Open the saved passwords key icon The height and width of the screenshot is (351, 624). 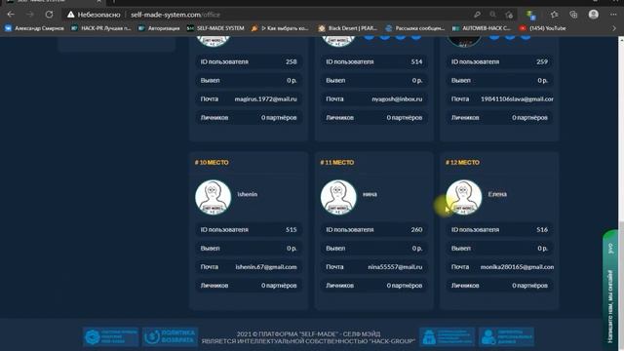point(477,15)
